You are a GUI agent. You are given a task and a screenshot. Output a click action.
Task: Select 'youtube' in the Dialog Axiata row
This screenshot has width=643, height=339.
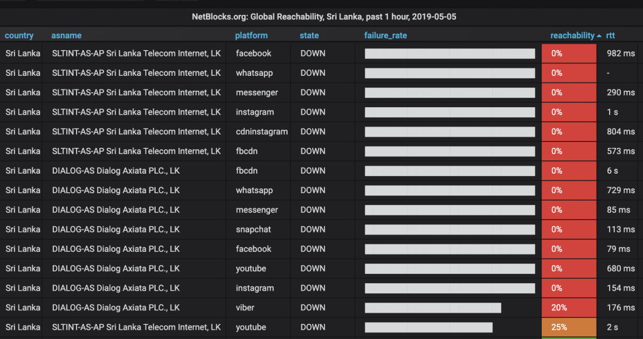click(251, 269)
